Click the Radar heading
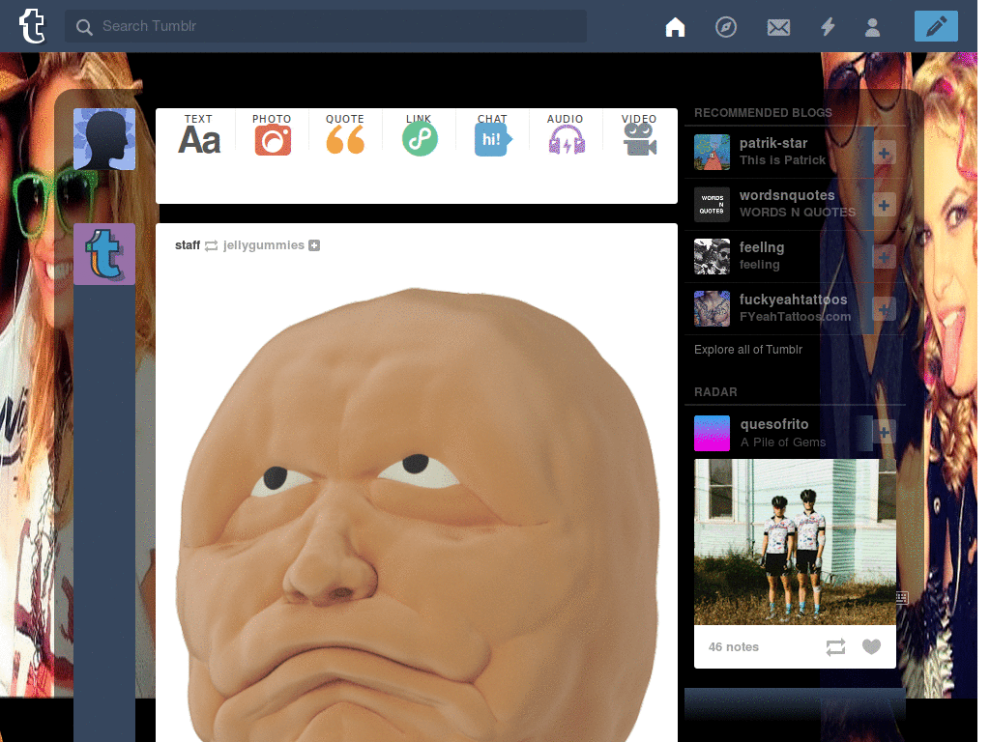Viewport: 990px width, 742px height. (715, 392)
